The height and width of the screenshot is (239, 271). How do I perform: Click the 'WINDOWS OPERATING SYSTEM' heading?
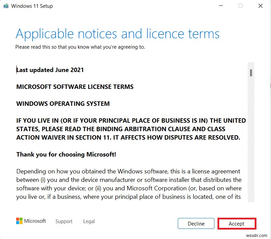tap(63, 103)
